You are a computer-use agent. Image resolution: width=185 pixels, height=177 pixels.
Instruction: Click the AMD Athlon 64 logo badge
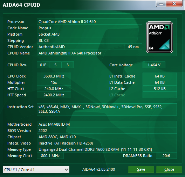tap(159, 37)
